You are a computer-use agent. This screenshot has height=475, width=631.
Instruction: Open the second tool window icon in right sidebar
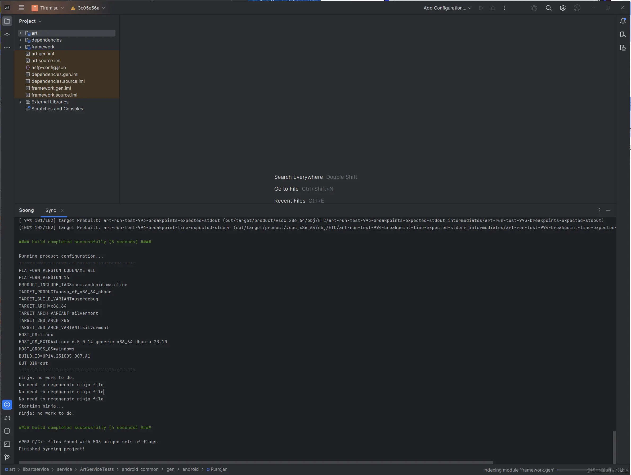point(623,34)
